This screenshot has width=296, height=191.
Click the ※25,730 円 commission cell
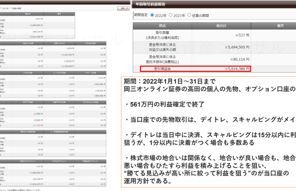(x=38, y=179)
